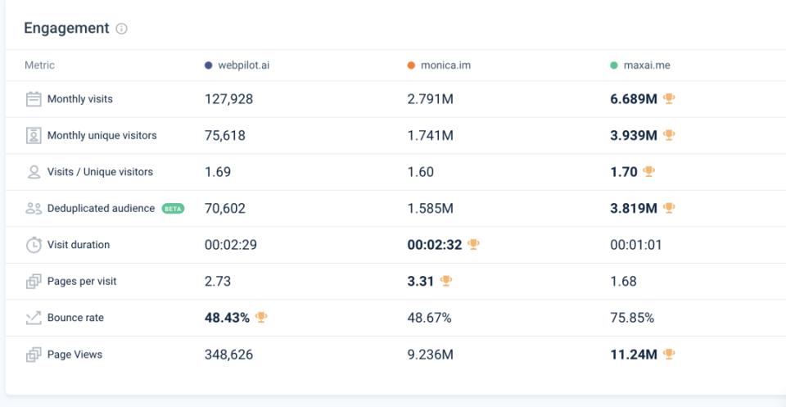Click the orange dot beside monica.im
The image size is (786, 407).
click(x=411, y=66)
